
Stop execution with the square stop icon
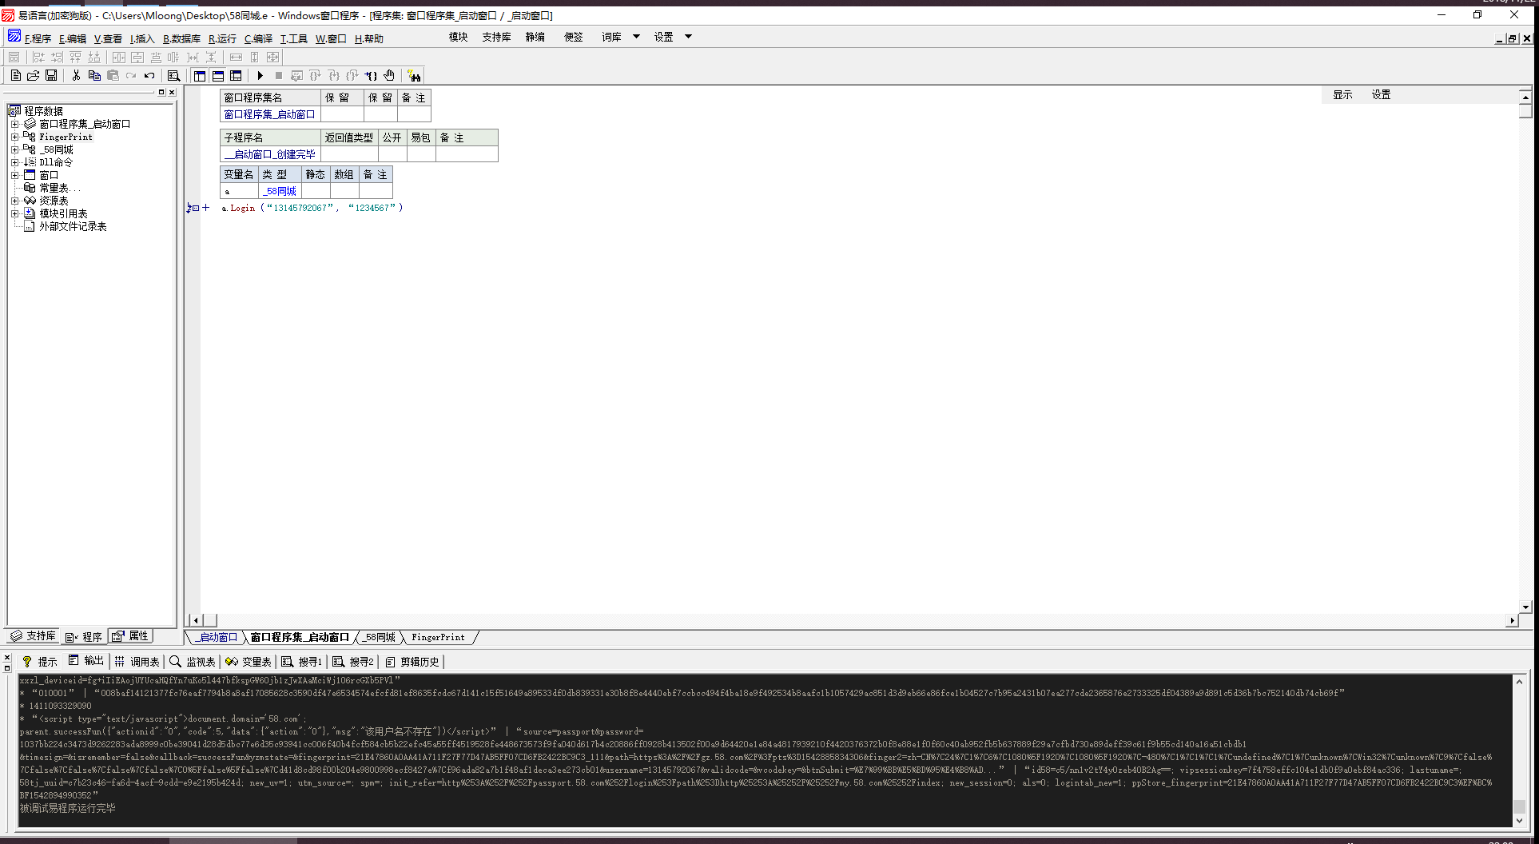pyautogui.click(x=278, y=75)
